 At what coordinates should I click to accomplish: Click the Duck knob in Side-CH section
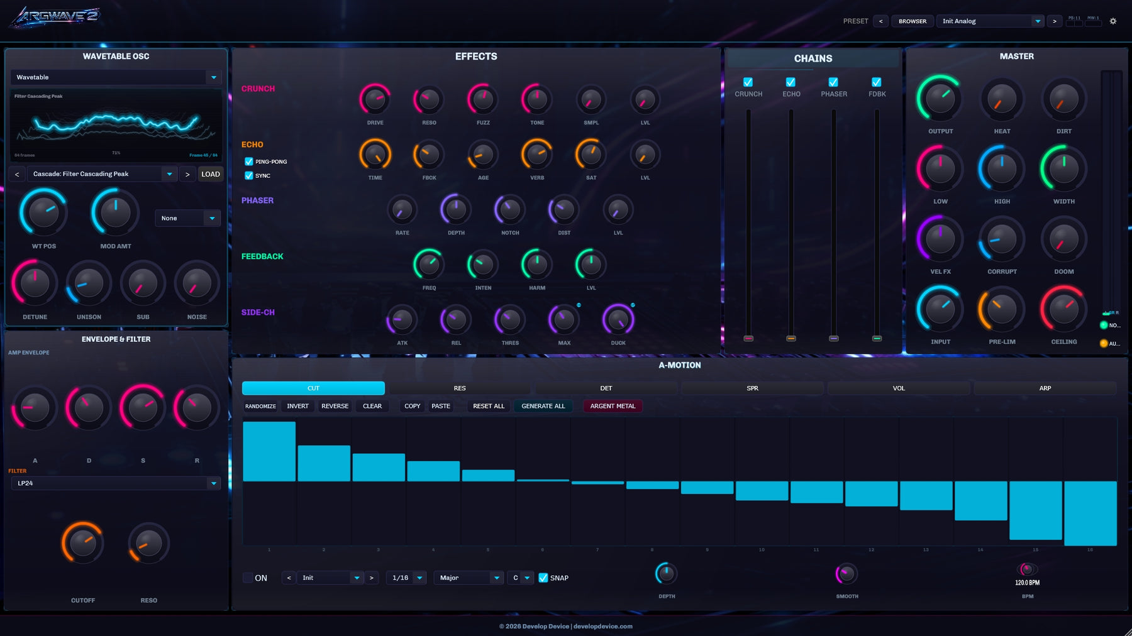618,321
